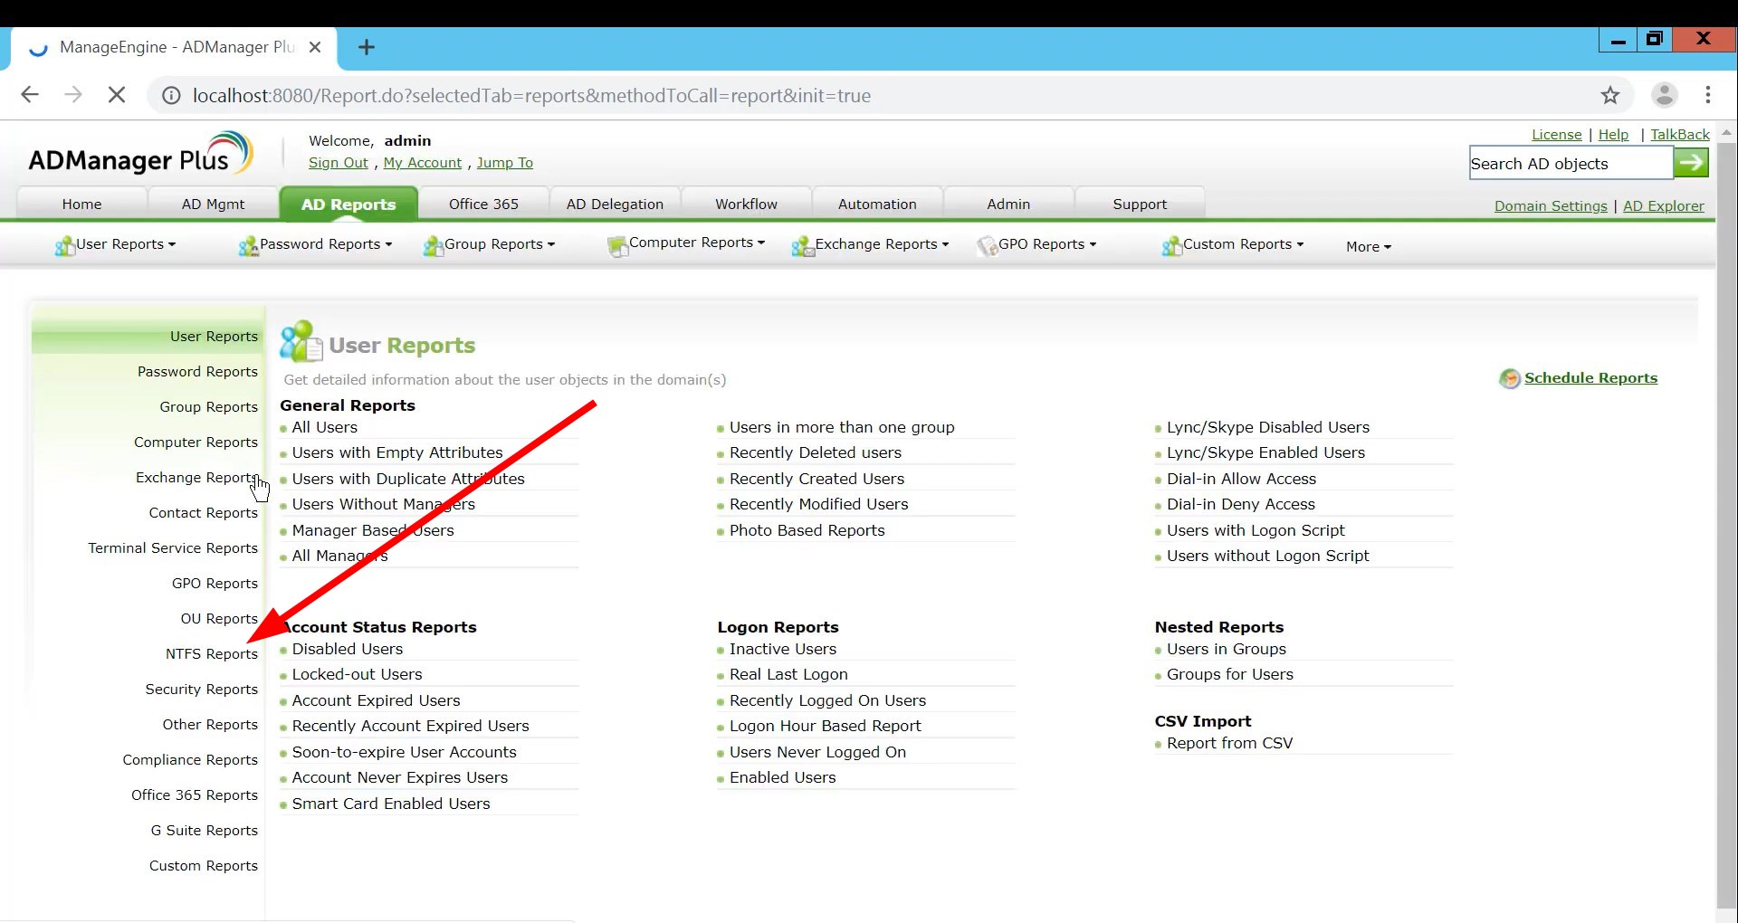Expand the Exchange Reports dropdown

point(946,245)
